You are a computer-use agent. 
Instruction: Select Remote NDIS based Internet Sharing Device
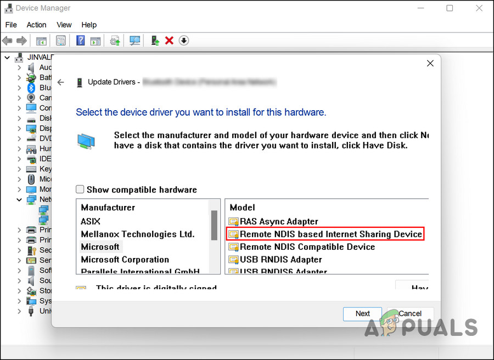click(331, 234)
